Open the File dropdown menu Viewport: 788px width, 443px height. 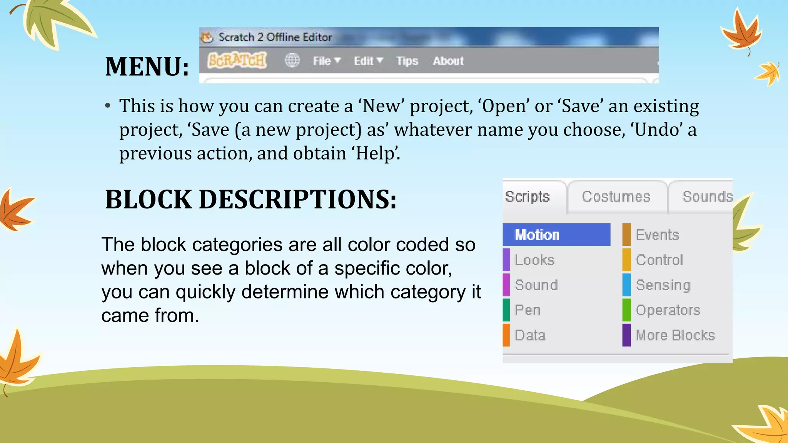click(326, 61)
